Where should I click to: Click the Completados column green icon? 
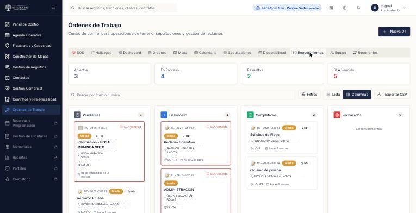[251, 115]
